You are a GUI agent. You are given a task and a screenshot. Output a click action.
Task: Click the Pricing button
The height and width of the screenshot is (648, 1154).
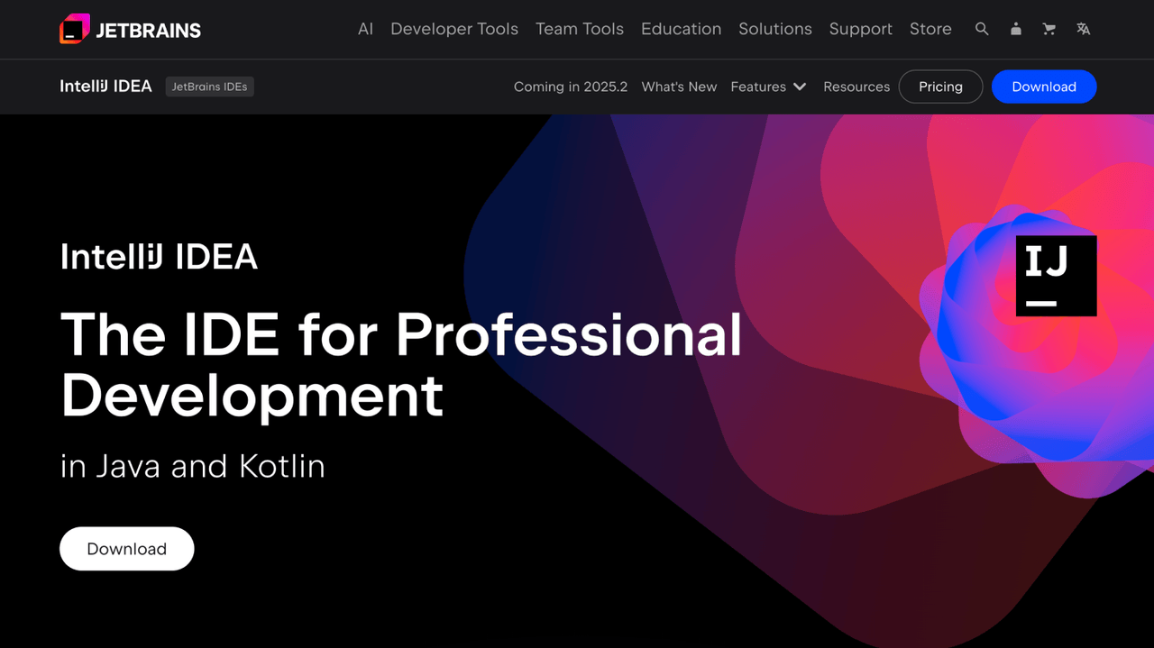tap(940, 87)
